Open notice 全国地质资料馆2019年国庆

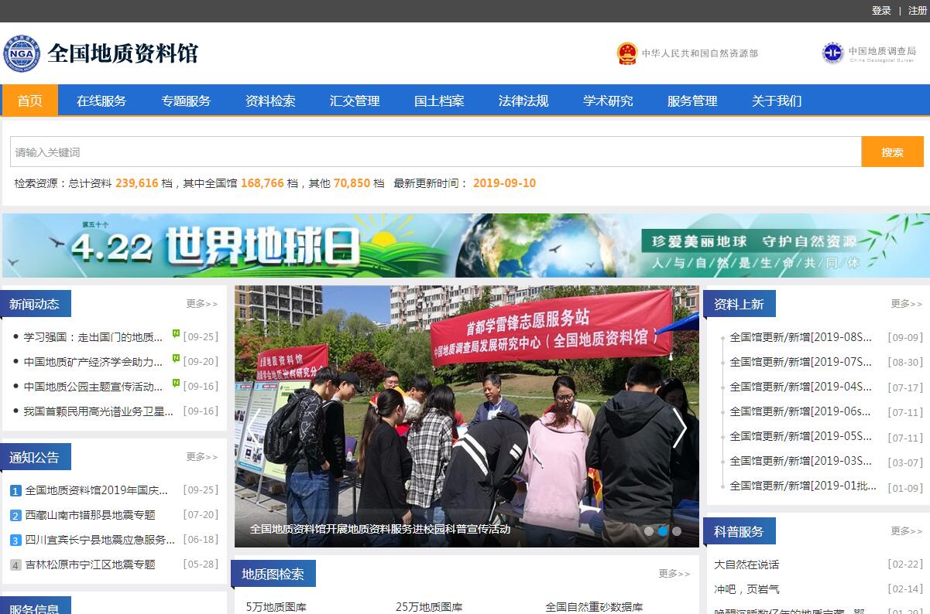[96, 490]
